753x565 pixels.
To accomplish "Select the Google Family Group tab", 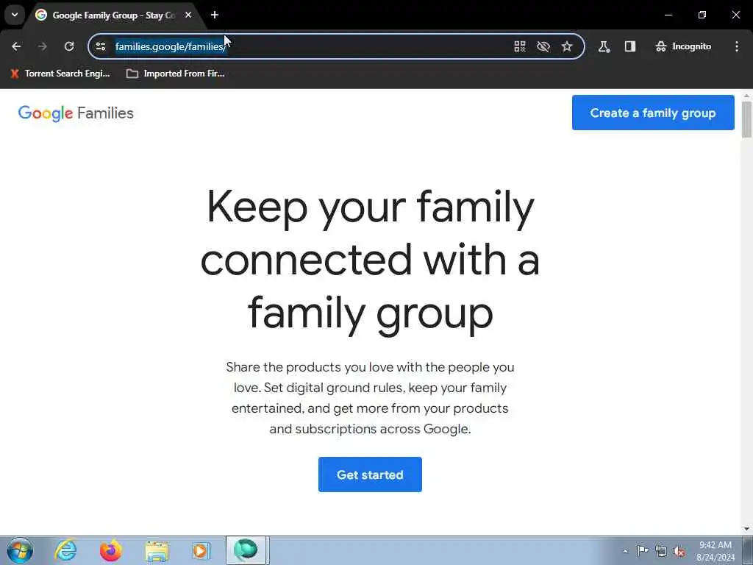I will point(113,15).
